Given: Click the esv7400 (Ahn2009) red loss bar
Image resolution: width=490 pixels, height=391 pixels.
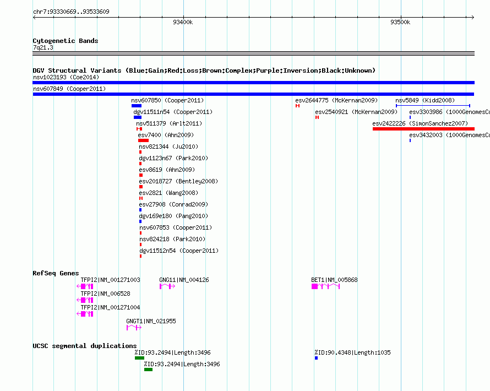Looking at the screenshot, I should click(x=144, y=140).
